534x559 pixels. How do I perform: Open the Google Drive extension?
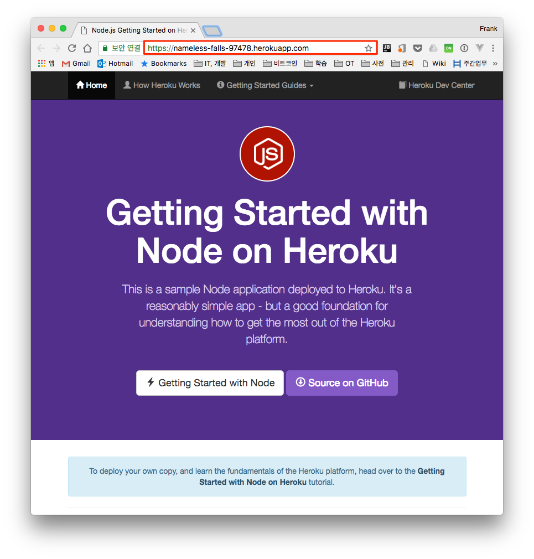pyautogui.click(x=433, y=48)
